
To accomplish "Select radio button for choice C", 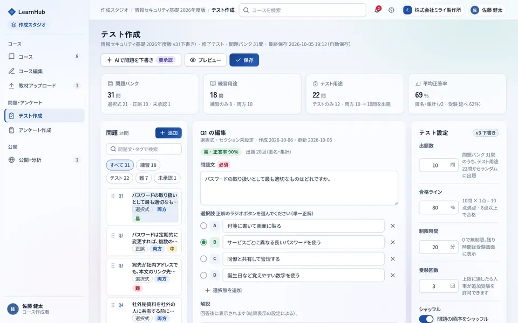I will [203, 259].
